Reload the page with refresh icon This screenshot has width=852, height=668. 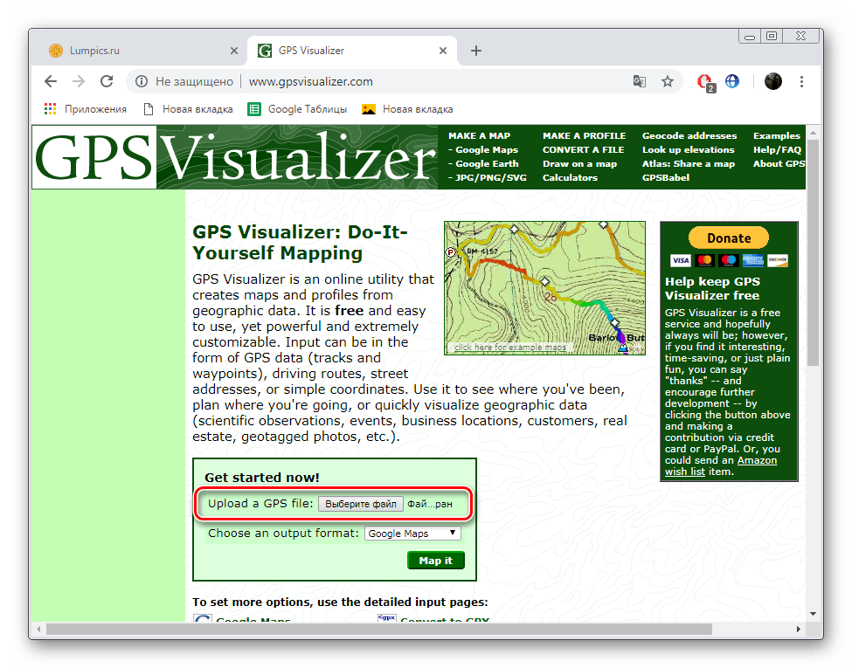(x=107, y=81)
